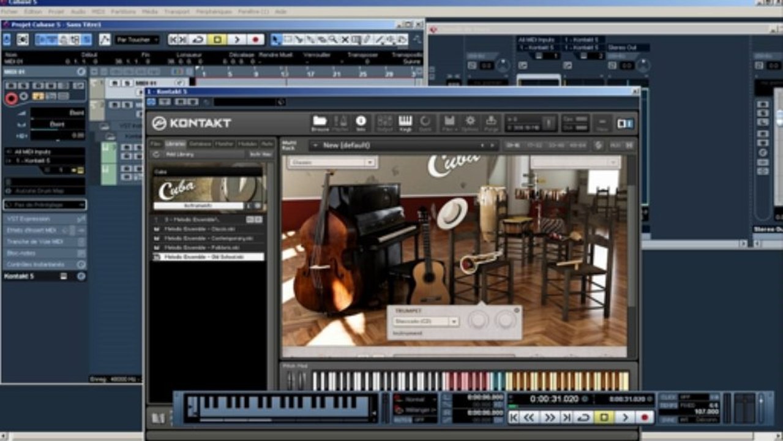Select Melodic Ensemble Old School instrument file
This screenshot has height=441, width=783.
coord(208,257)
